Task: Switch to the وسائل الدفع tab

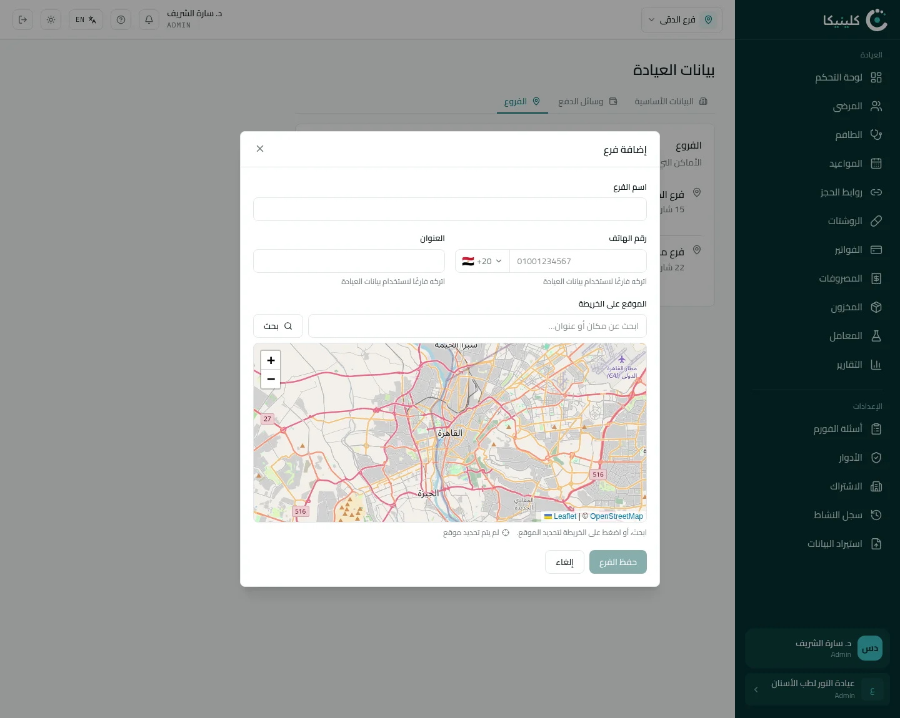Action: 587,101
